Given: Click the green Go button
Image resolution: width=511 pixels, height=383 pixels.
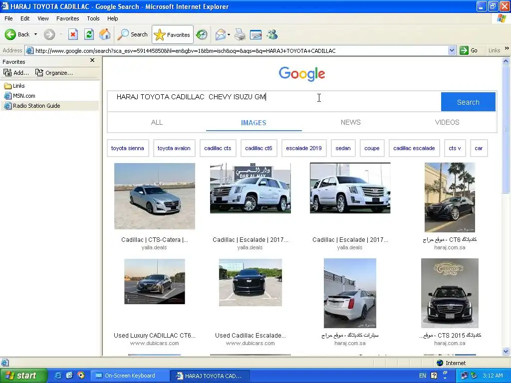Looking at the screenshot, I should [469, 51].
